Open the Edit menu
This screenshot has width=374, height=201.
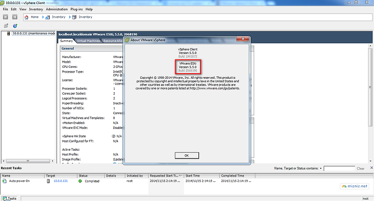point(14,9)
